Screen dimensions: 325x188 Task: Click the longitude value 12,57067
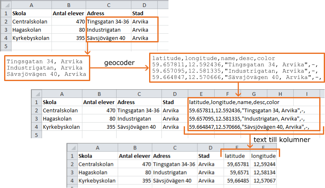[x=264, y=181]
